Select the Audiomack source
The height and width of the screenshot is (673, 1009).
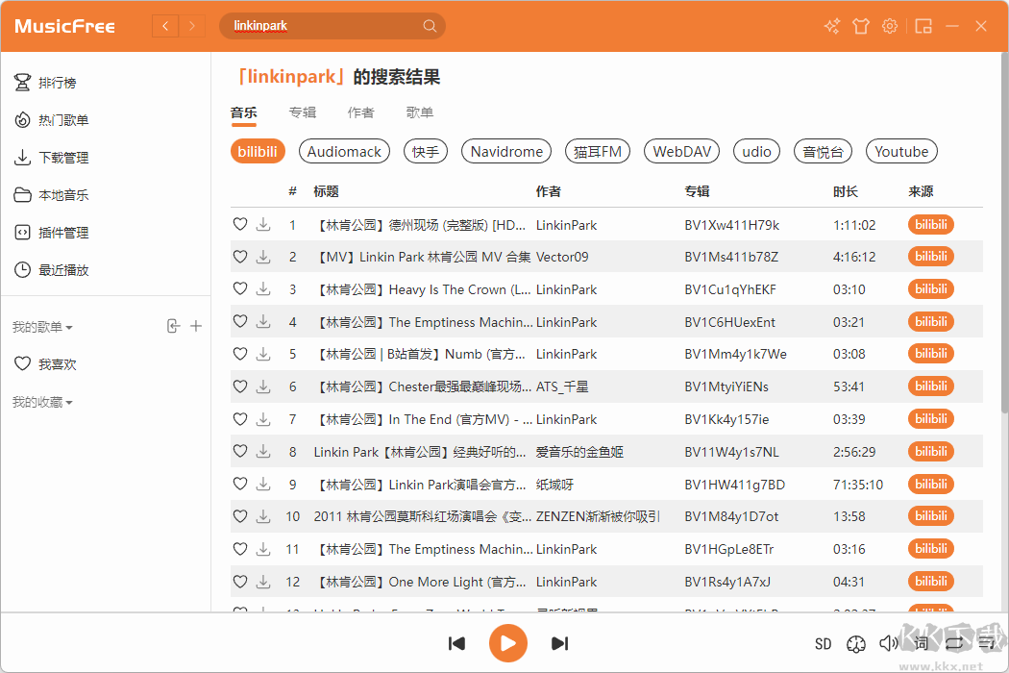(x=344, y=152)
